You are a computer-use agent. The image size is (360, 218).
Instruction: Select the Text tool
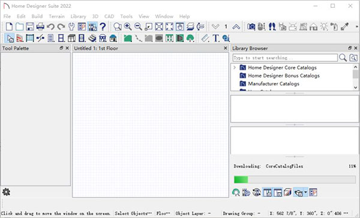(216, 38)
